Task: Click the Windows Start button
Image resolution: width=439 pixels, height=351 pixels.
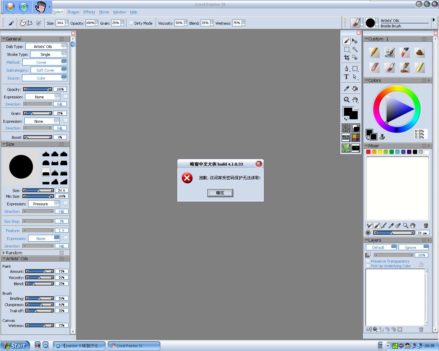Action: [x=15, y=346]
